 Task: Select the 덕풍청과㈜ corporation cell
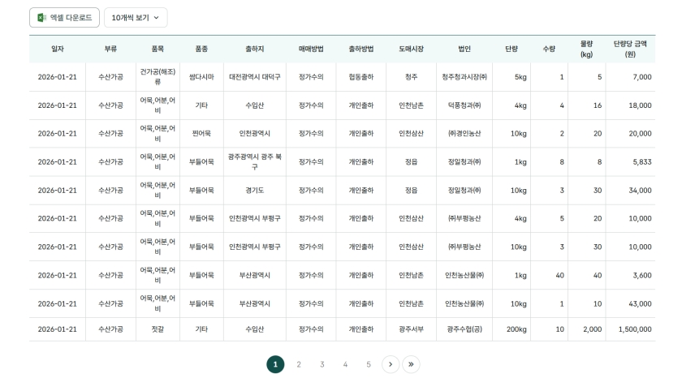(464, 105)
